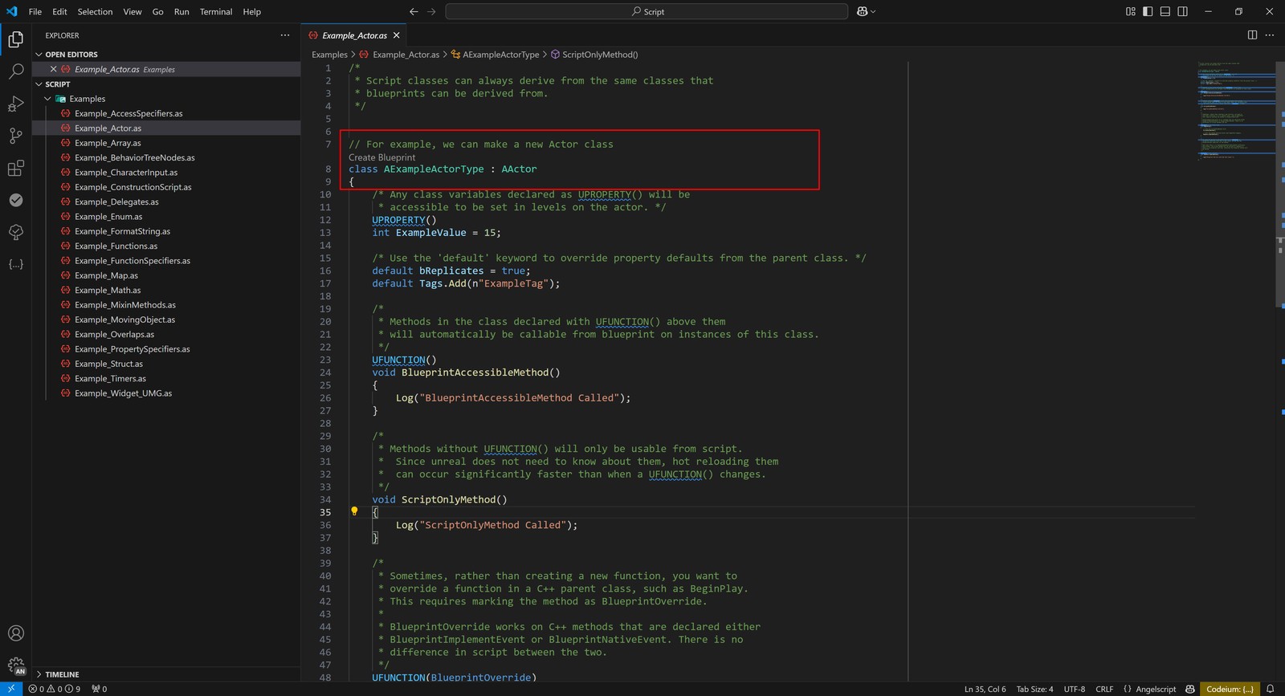
Task: Open Example_Timers.as in the explorer
Action: (110, 379)
